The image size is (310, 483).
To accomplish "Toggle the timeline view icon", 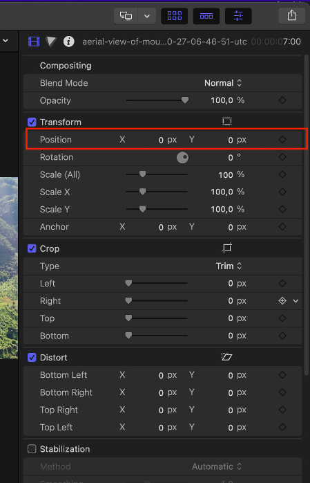I will pyautogui.click(x=206, y=15).
